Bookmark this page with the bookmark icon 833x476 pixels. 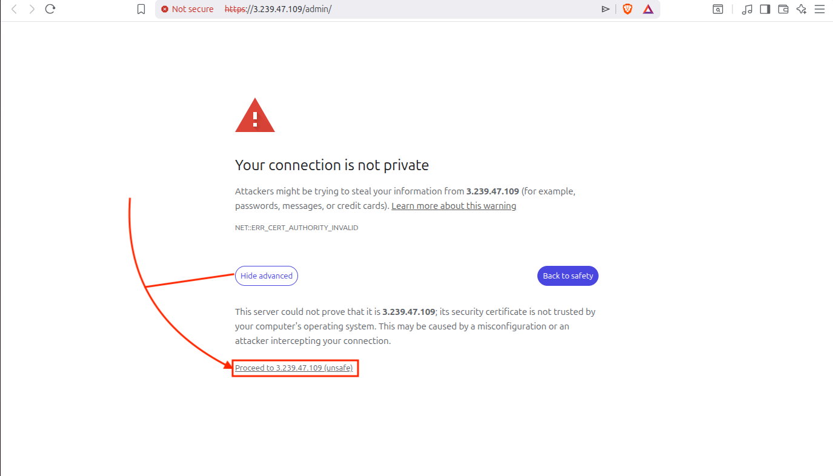coord(141,9)
